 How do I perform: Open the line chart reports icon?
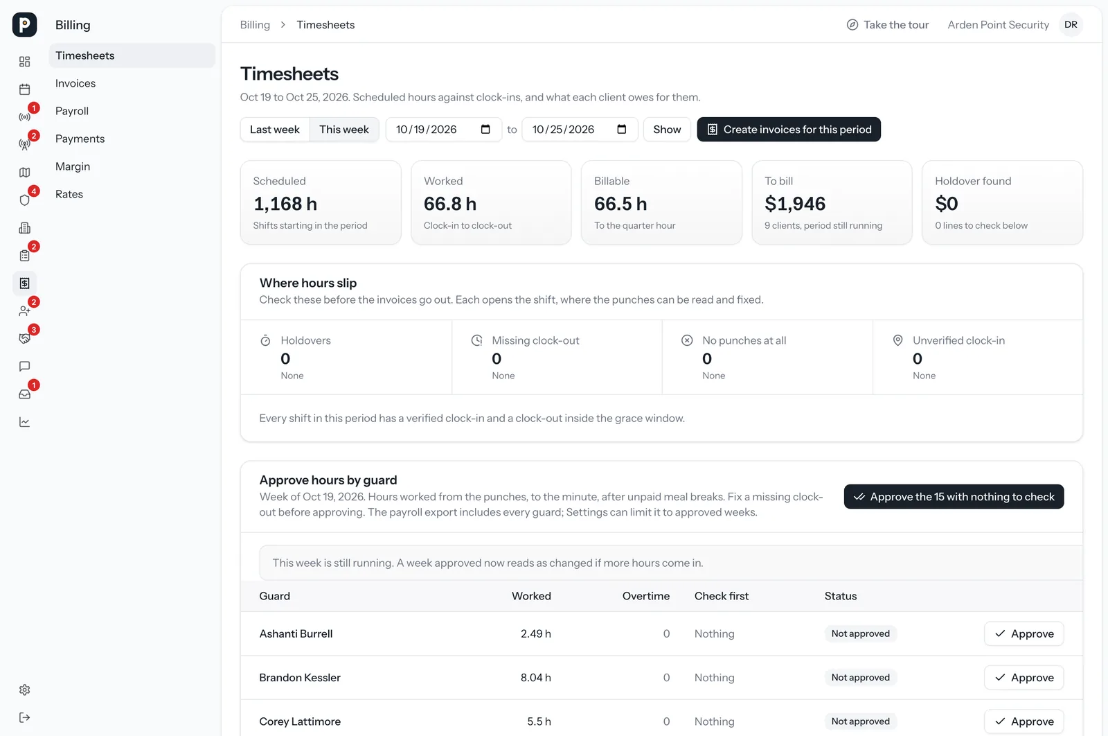coord(25,422)
